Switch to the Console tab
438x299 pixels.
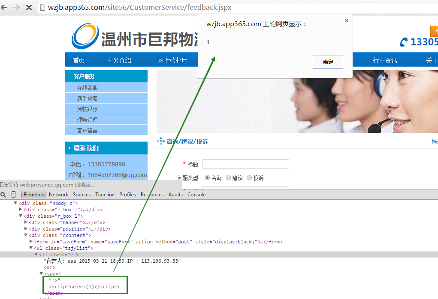tap(196, 195)
